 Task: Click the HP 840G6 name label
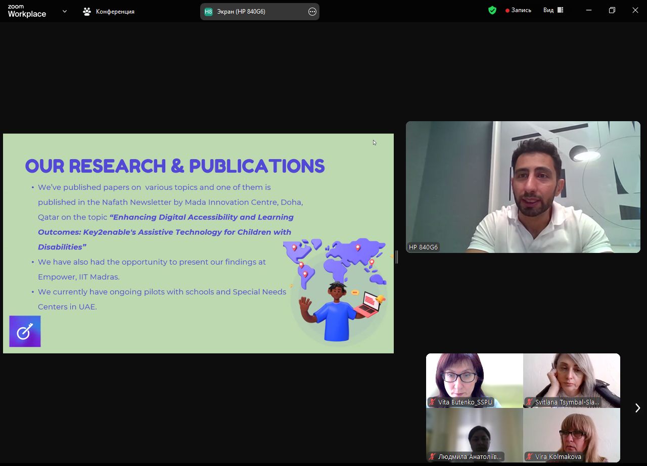[x=424, y=247]
